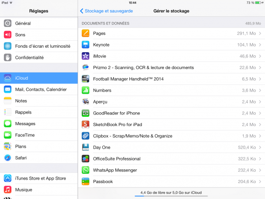
Task: Open Passbook storage row
Action: point(171,181)
